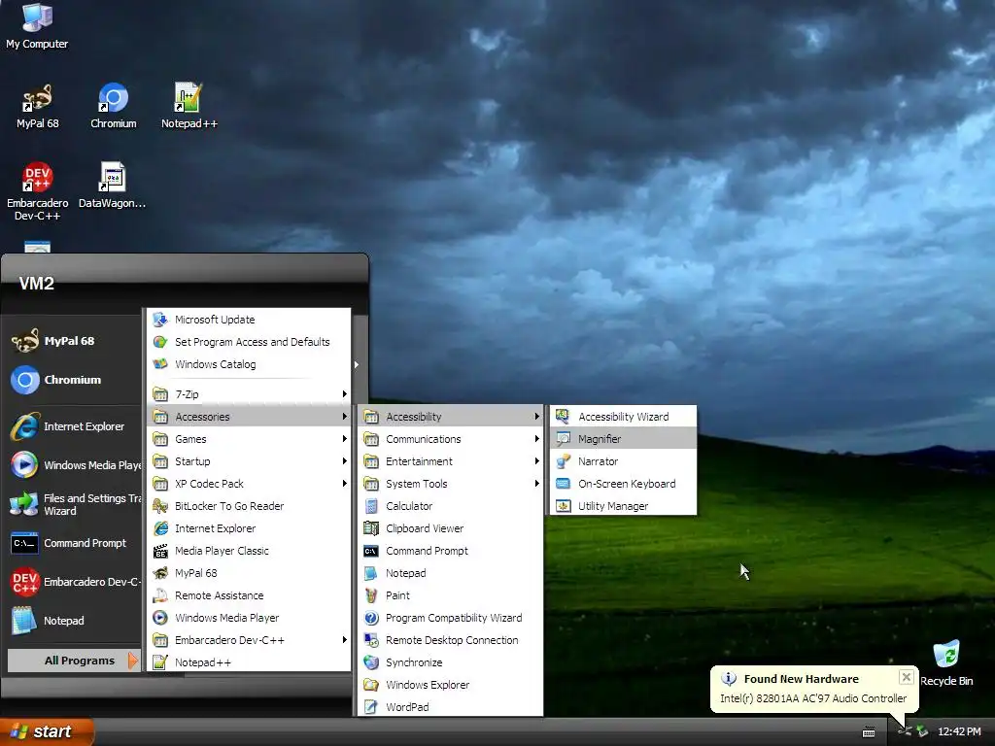
Task: Expand the Startup submenu
Action: coord(249,461)
